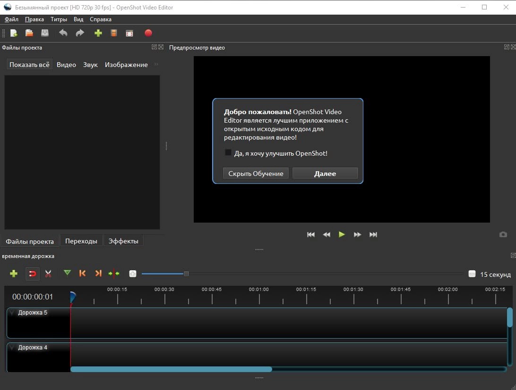Float the Предпросмотр видео panel

507,47
